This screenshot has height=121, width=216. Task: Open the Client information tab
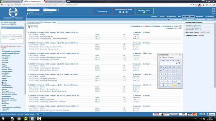(x=194, y=23)
